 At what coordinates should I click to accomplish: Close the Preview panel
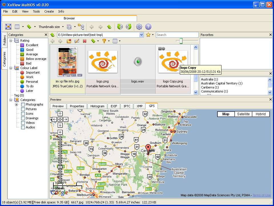pos(271,99)
